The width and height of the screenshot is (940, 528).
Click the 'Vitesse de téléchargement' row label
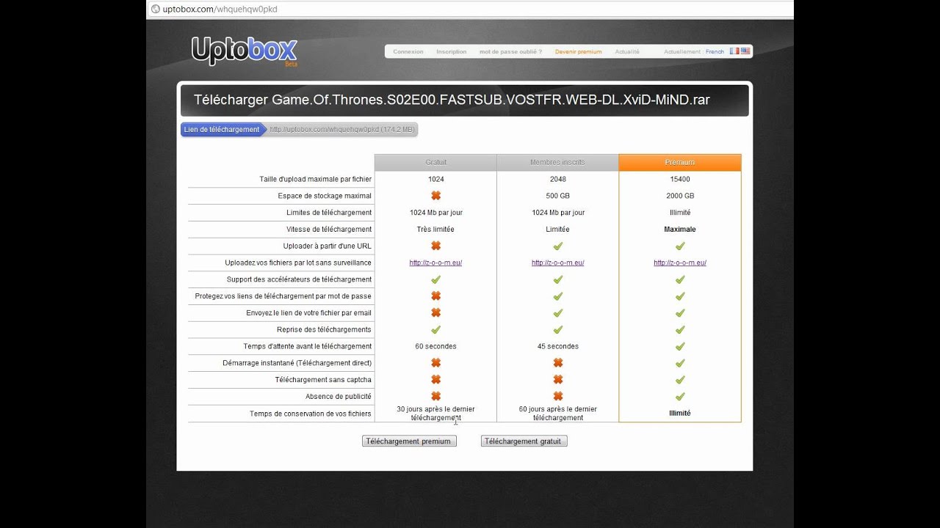(x=329, y=230)
